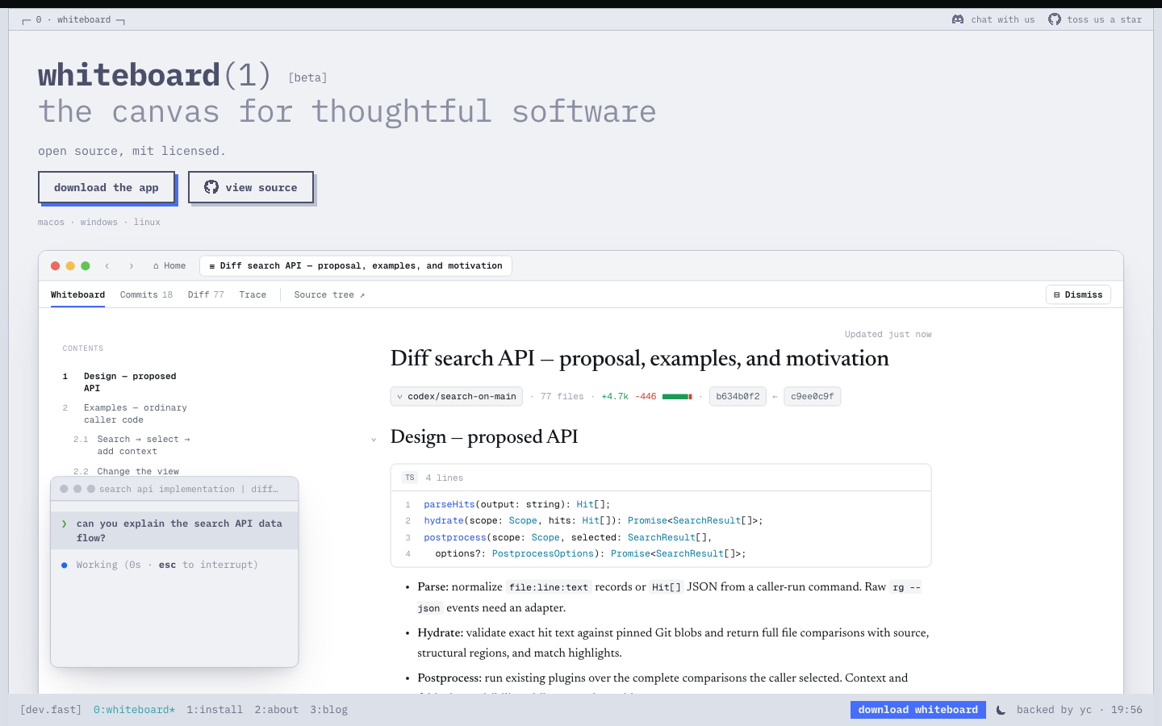Click the linux platform label
1162x726 pixels.
coord(147,222)
